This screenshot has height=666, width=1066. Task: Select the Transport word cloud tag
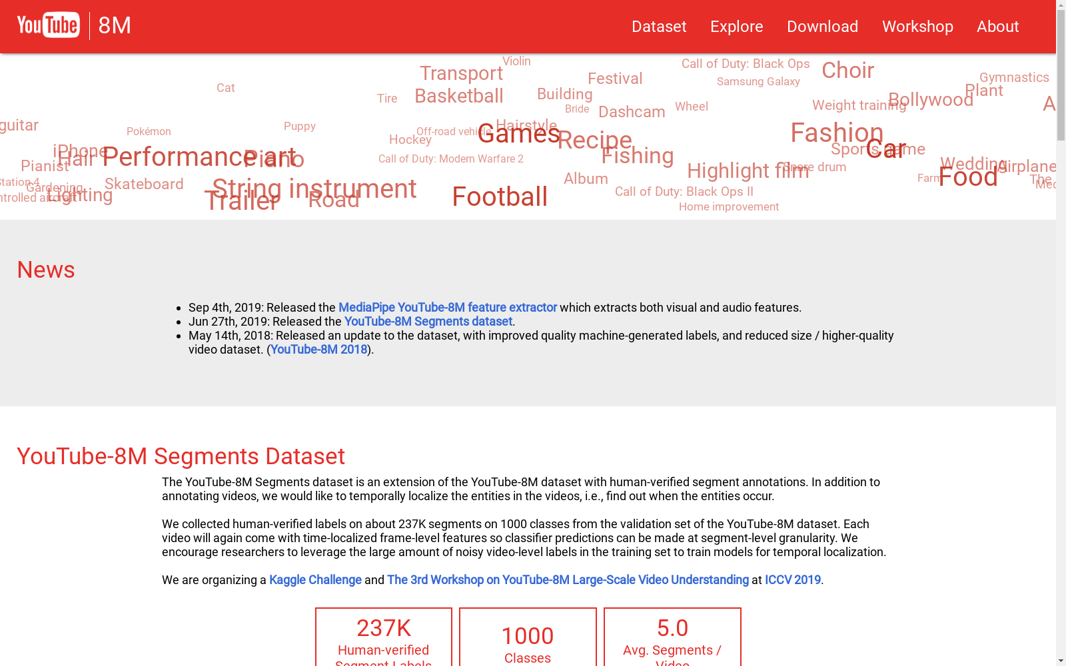(461, 73)
